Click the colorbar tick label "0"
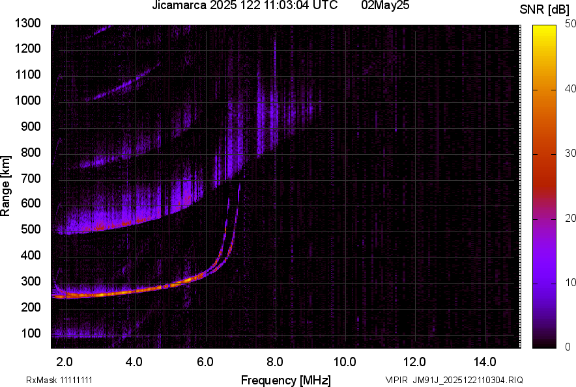The width and height of the screenshot is (576, 387). pos(568,346)
